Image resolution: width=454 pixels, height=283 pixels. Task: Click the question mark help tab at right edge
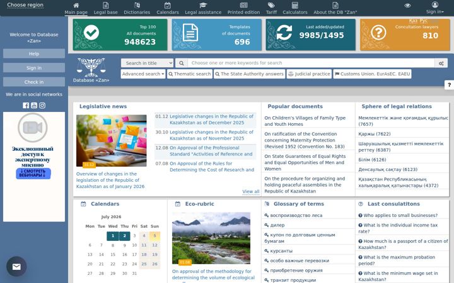click(449, 85)
